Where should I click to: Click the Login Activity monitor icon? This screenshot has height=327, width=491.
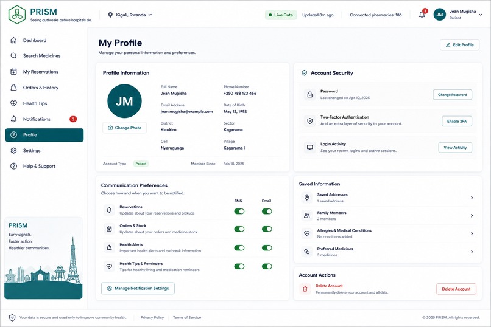pyautogui.click(x=309, y=147)
